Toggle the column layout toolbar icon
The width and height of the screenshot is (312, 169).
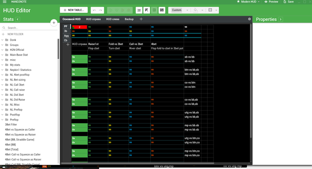pos(154,10)
